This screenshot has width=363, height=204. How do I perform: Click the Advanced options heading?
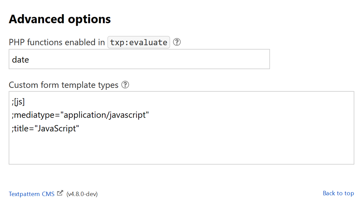tap(60, 19)
